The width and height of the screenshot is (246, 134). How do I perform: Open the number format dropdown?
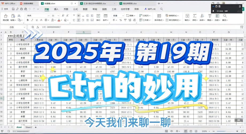123,16
